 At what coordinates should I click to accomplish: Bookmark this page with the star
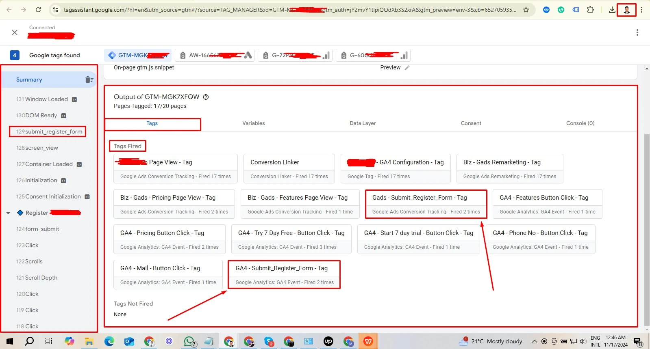pos(526,10)
